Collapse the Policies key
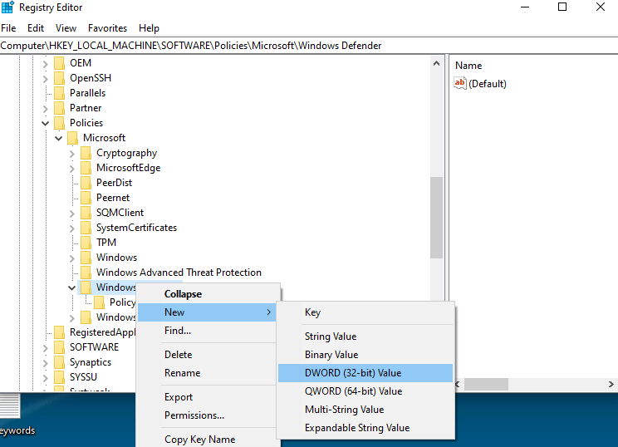618x447 pixels. [x=46, y=123]
